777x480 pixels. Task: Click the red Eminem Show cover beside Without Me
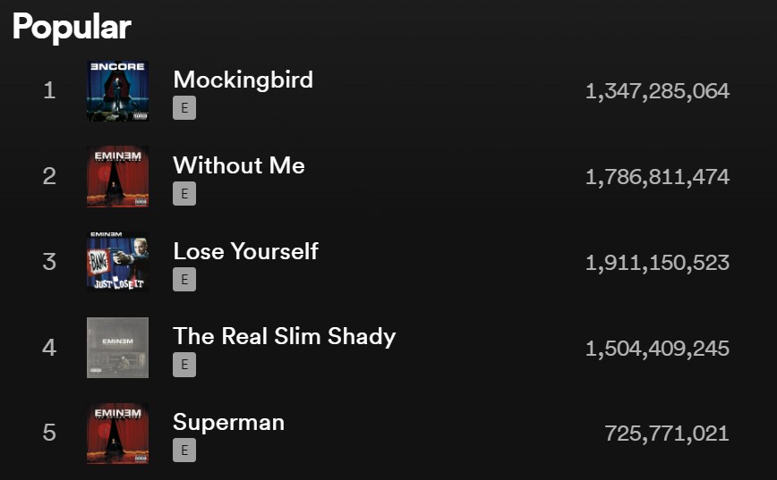[x=117, y=176]
